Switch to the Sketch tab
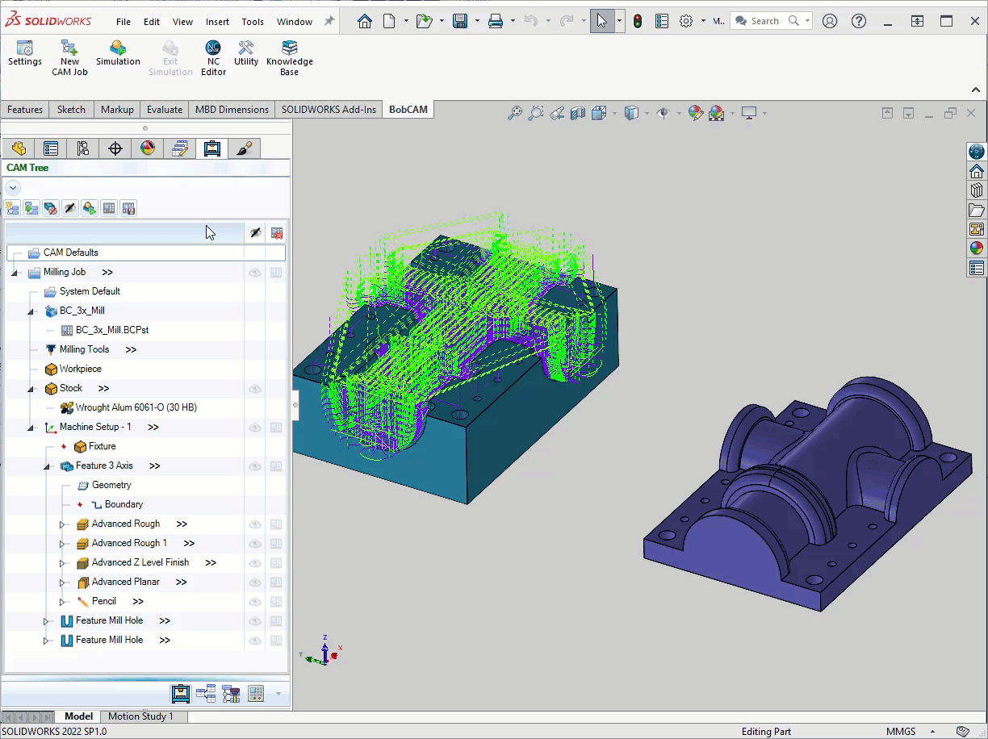Image resolution: width=988 pixels, height=739 pixels. point(71,110)
